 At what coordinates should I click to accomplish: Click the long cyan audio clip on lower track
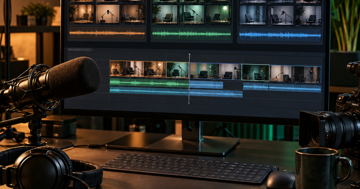176,92
